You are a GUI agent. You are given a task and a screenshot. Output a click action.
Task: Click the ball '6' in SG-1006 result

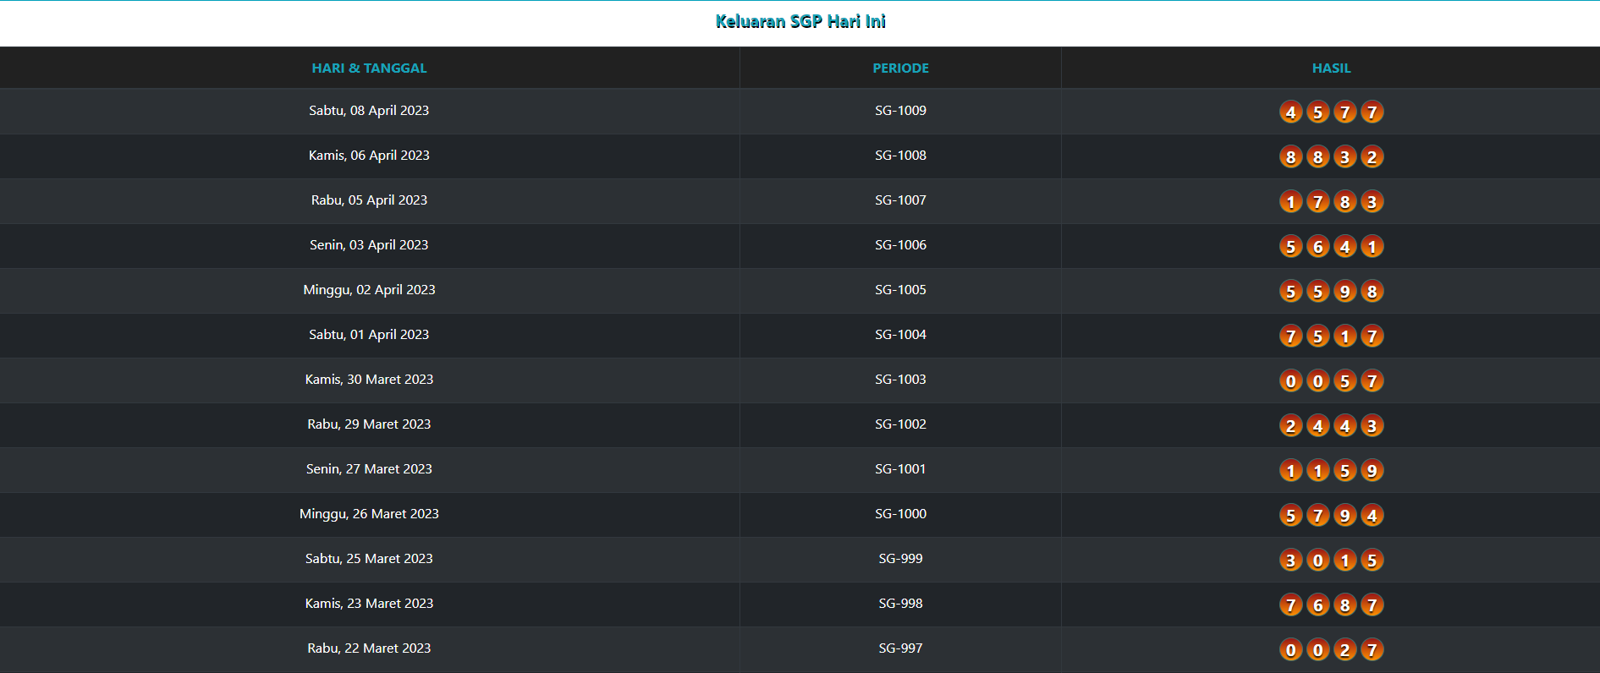coord(1317,246)
